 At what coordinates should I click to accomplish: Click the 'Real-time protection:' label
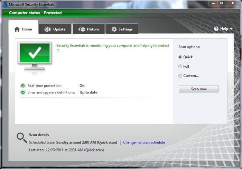click(x=44, y=86)
